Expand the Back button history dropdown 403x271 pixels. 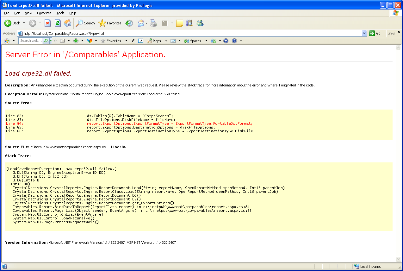24,23
